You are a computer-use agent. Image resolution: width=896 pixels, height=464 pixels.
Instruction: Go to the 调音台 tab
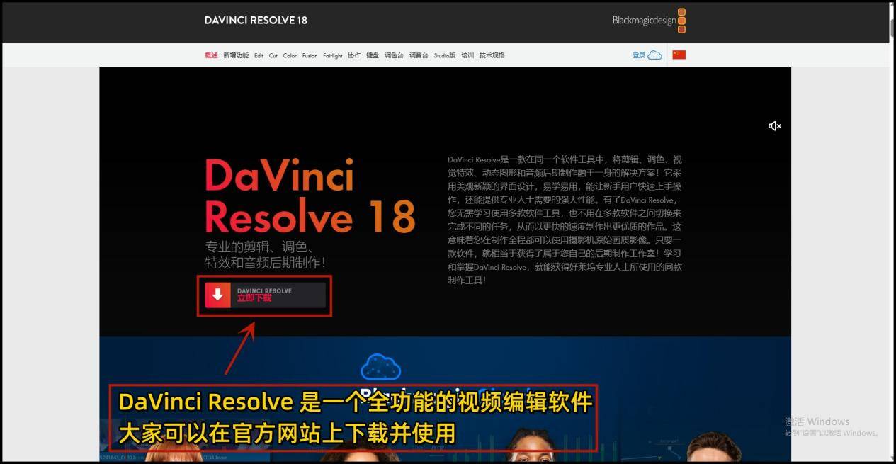[419, 55]
